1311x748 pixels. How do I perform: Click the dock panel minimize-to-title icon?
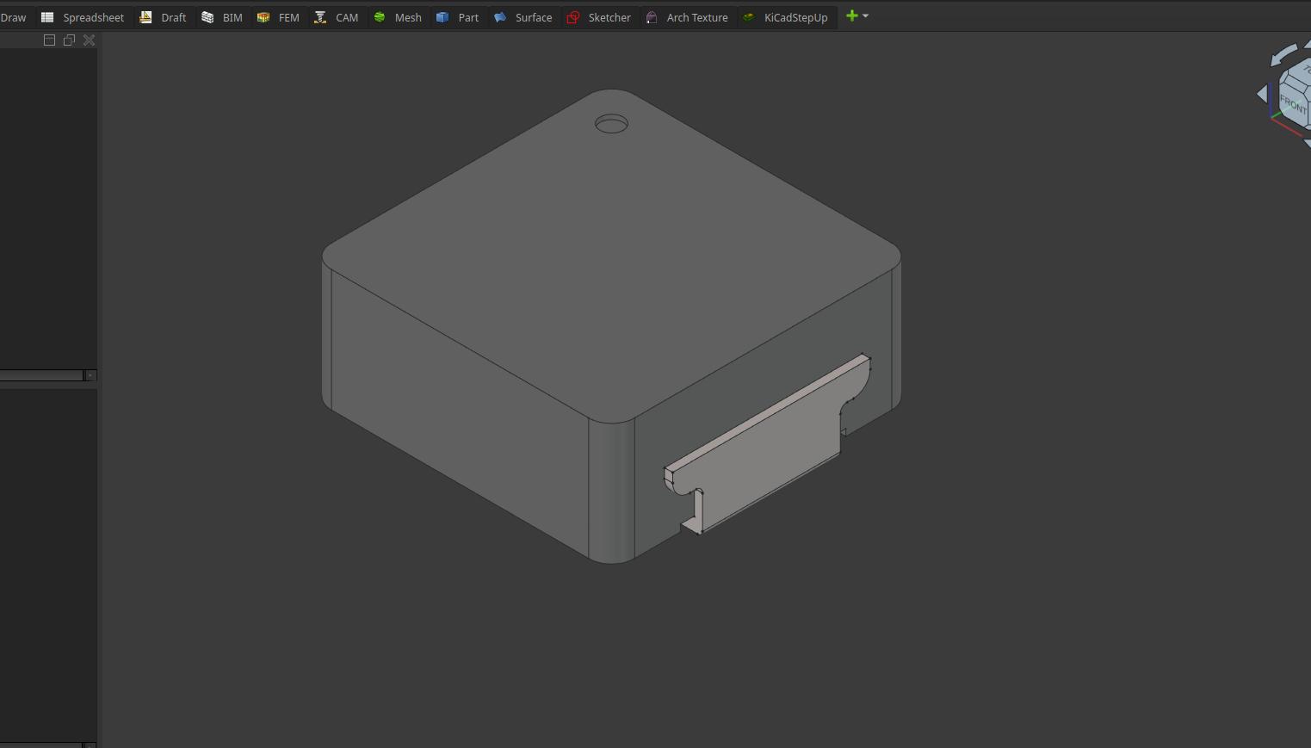tap(49, 40)
